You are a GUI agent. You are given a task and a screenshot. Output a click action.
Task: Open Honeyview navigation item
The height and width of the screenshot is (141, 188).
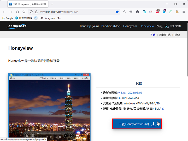point(147,26)
